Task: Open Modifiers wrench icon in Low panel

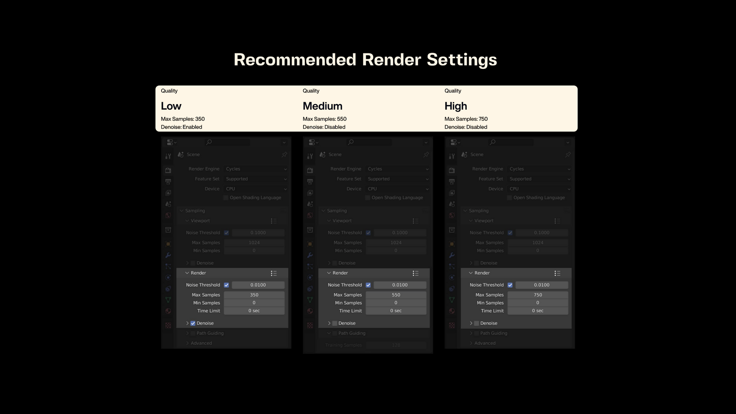Action: point(168,255)
